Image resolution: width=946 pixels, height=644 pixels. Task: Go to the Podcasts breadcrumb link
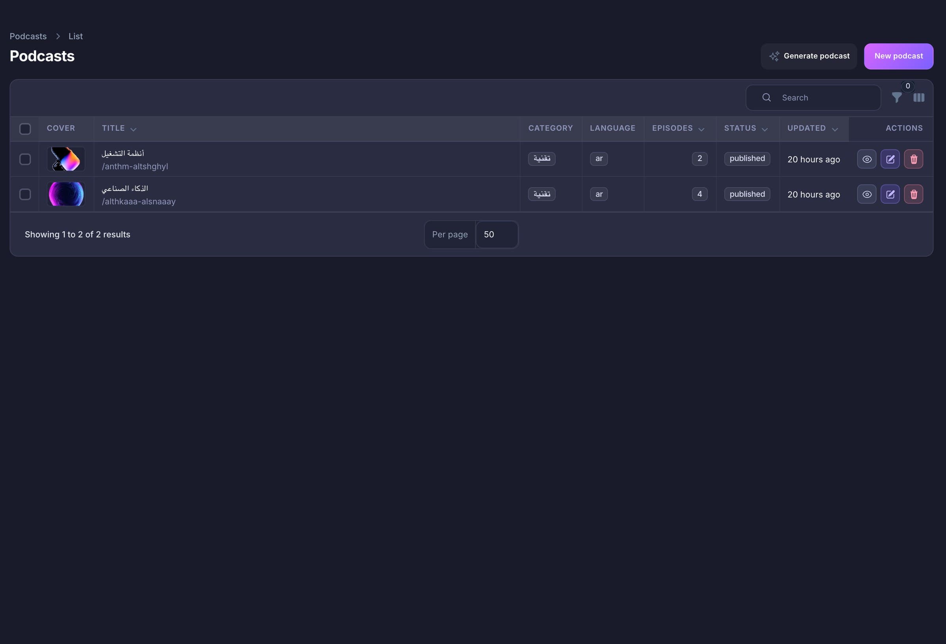pos(28,36)
